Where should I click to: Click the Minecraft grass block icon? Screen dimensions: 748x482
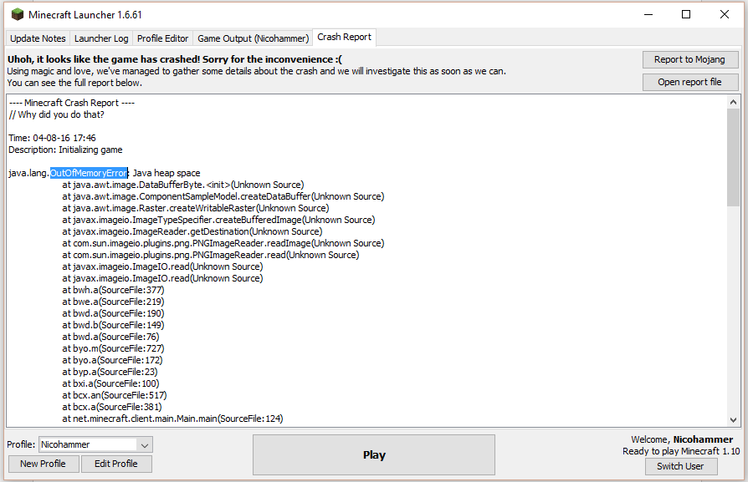[x=18, y=15]
